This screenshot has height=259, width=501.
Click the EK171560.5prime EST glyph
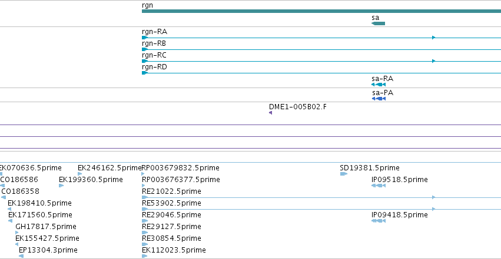pyautogui.click(x=10, y=221)
